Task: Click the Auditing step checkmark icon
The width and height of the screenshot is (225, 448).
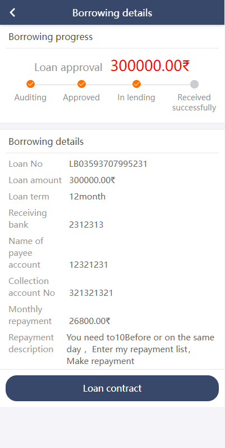Action: (x=30, y=84)
